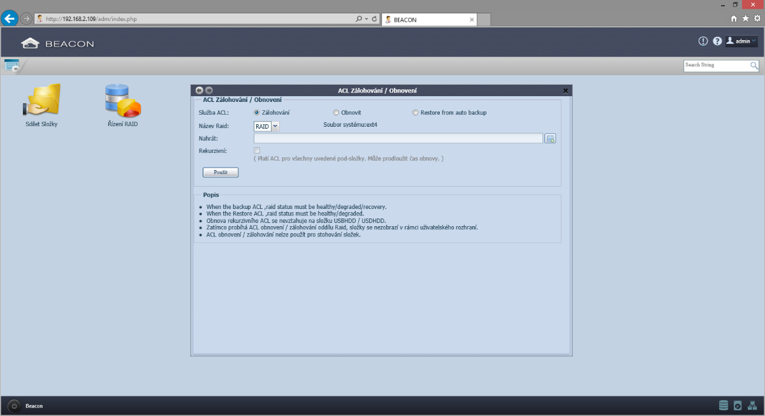Select the Obnovit radio option

pyautogui.click(x=336, y=113)
